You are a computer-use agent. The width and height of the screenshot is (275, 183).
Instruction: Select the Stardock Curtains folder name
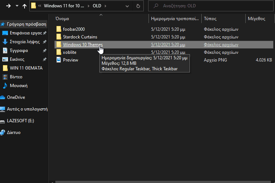click(x=80, y=37)
